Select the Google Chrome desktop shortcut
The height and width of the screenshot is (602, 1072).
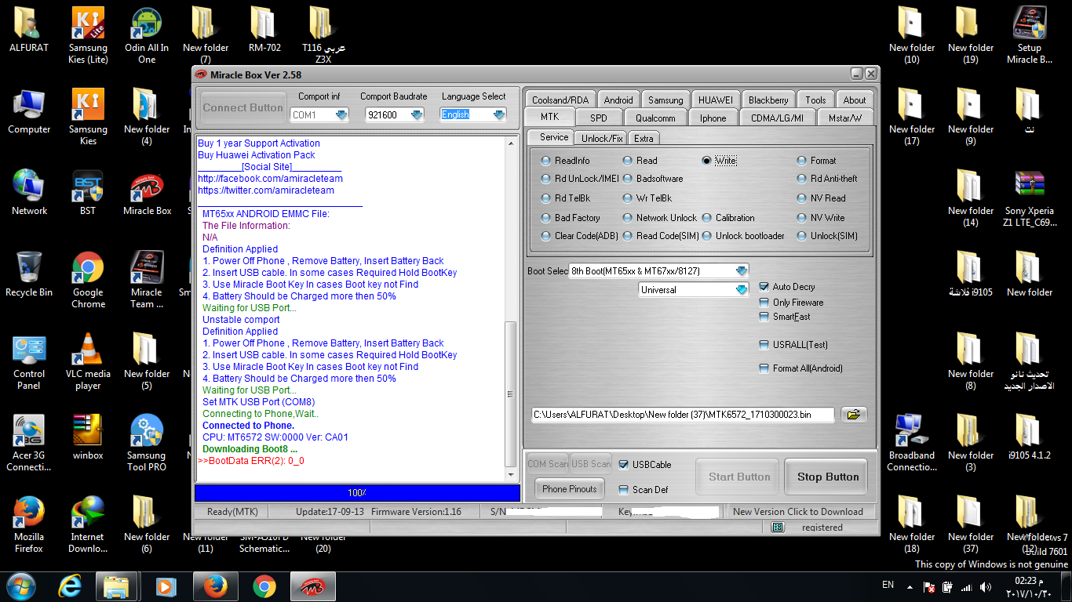click(x=88, y=280)
